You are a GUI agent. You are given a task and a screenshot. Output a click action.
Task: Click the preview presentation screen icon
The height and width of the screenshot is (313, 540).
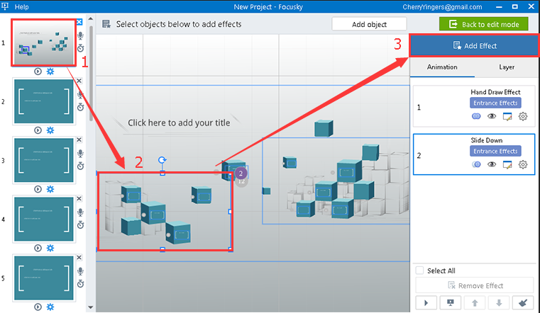(451, 302)
